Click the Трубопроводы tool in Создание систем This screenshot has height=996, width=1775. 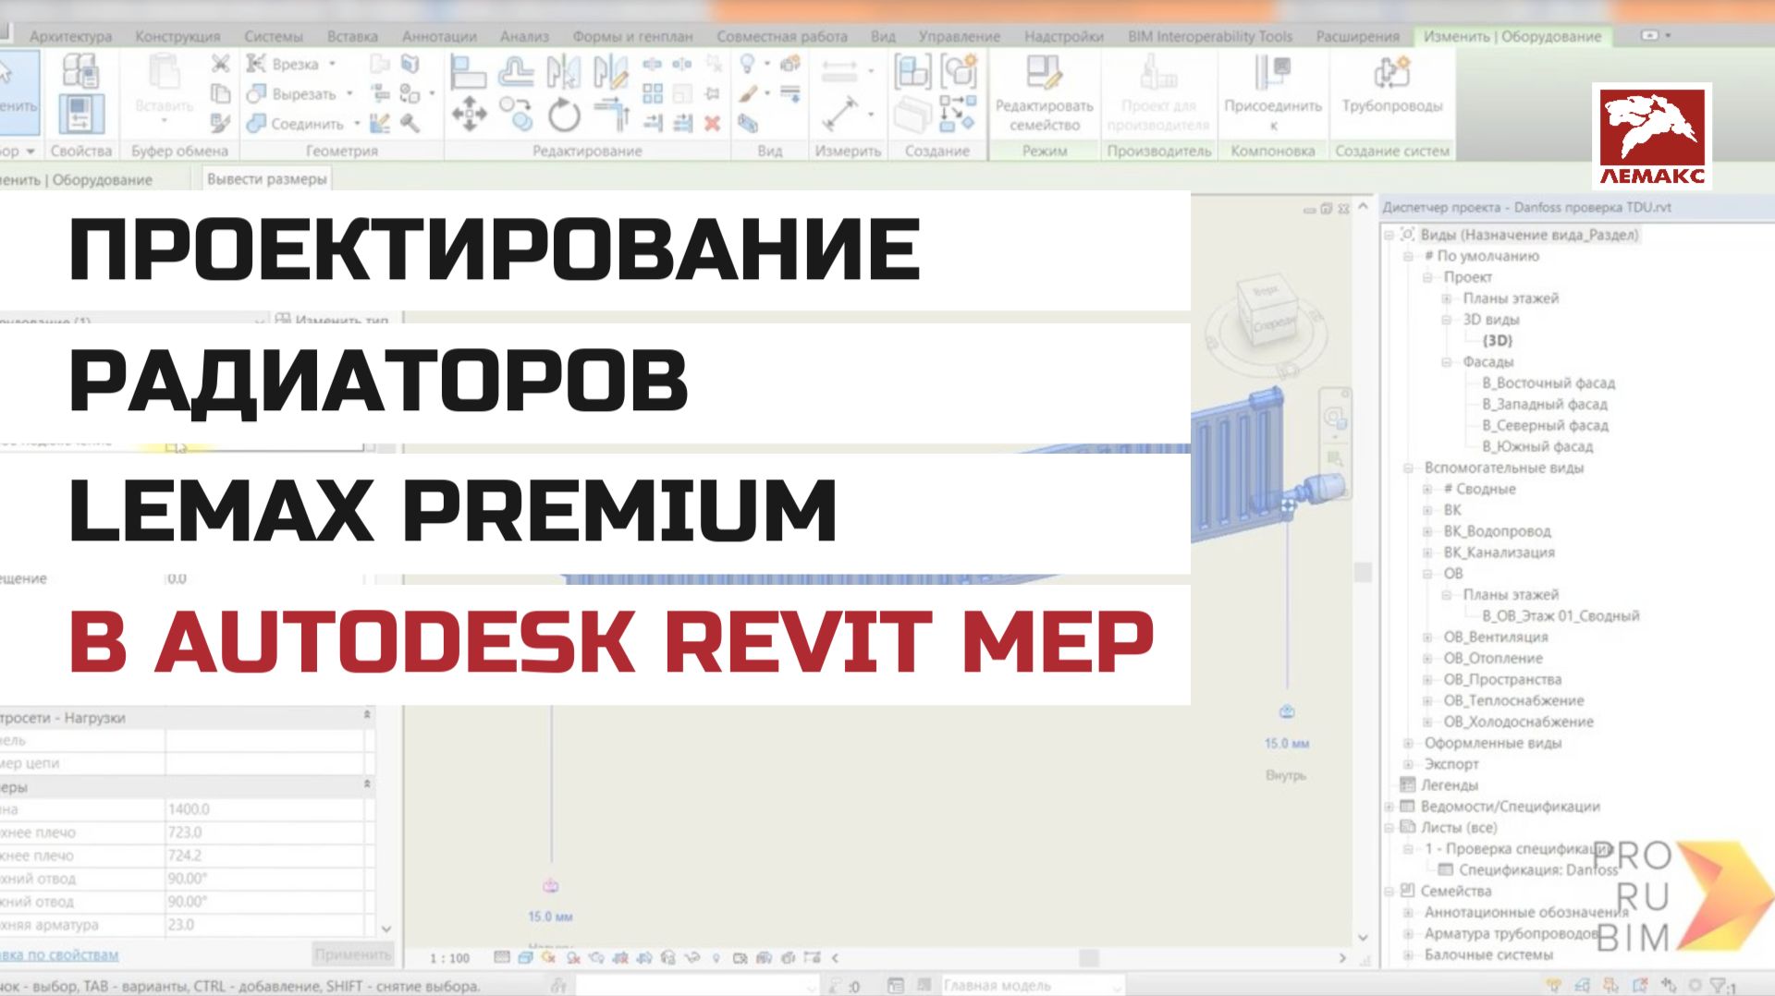point(1391,90)
